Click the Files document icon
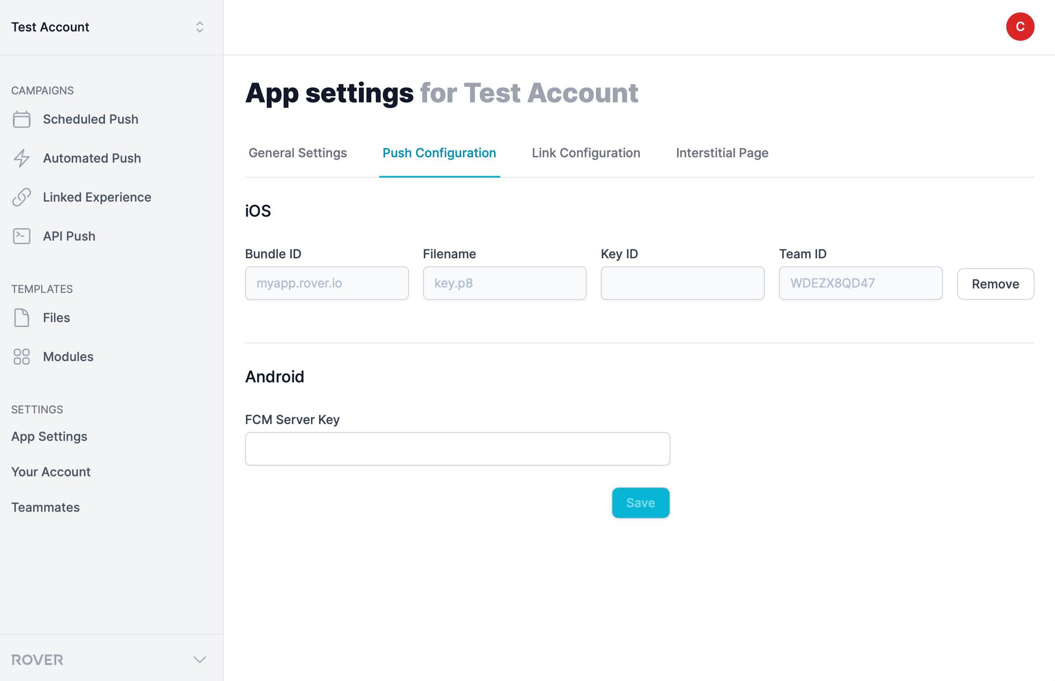Viewport: 1055px width, 681px height. (21, 318)
